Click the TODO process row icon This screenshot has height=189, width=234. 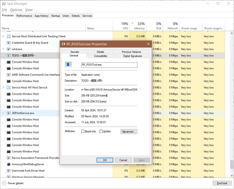pyautogui.click(x=9, y=56)
